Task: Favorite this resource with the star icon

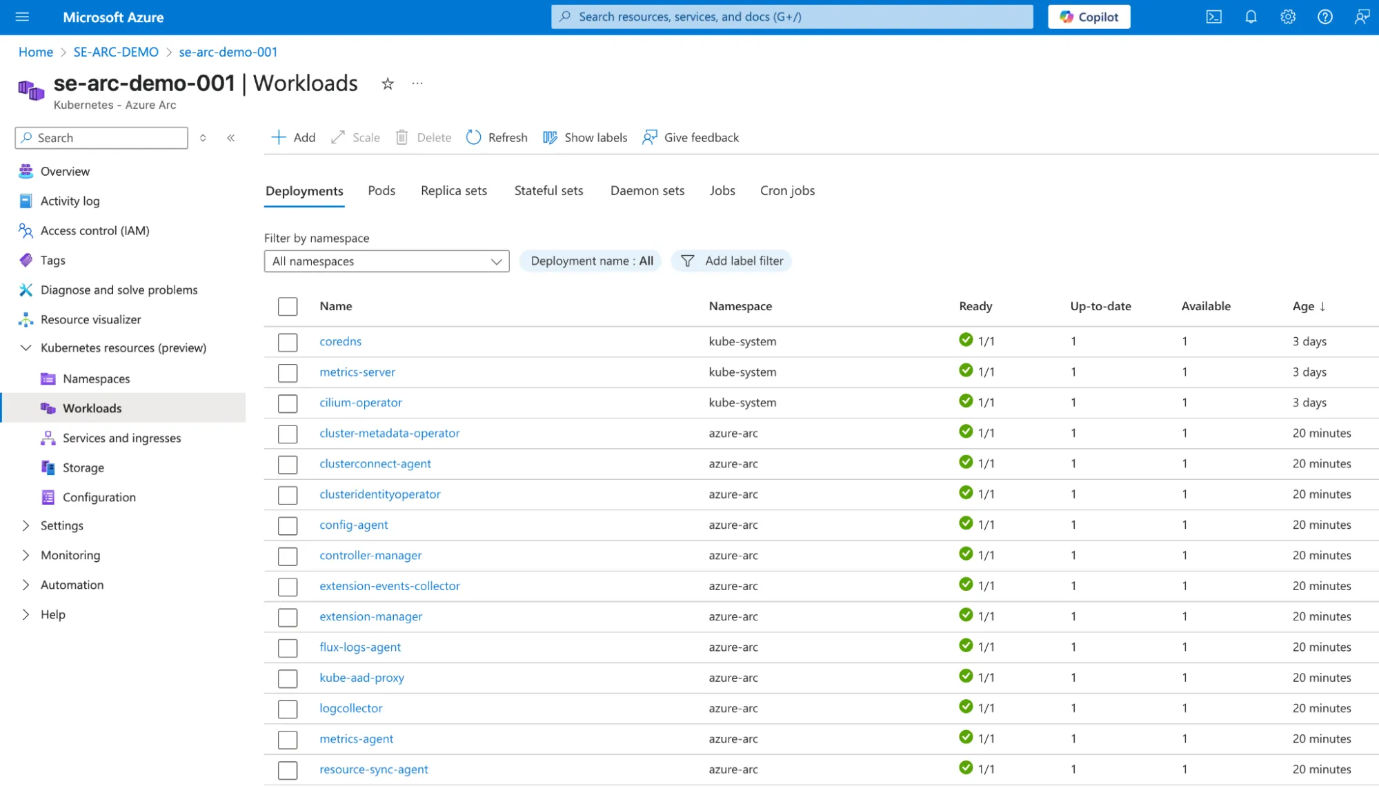Action: point(388,83)
